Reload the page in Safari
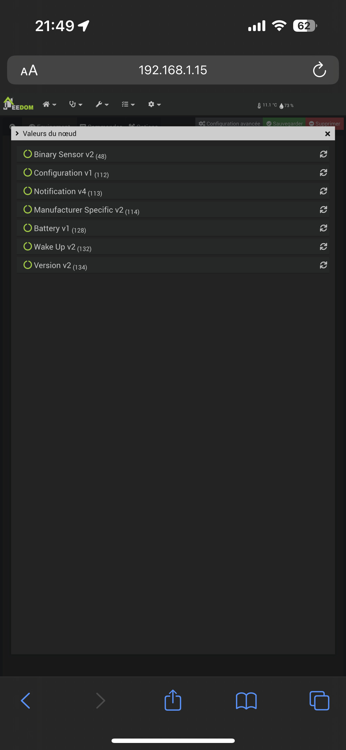Viewport: 346px width, 750px height. (319, 70)
